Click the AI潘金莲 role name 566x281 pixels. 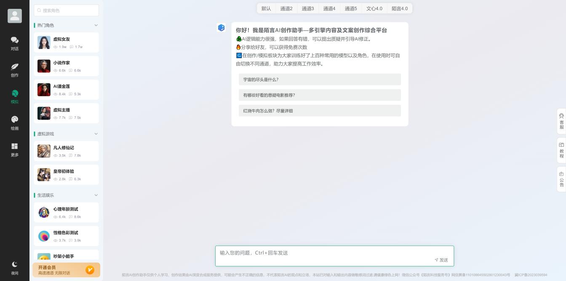point(61,86)
